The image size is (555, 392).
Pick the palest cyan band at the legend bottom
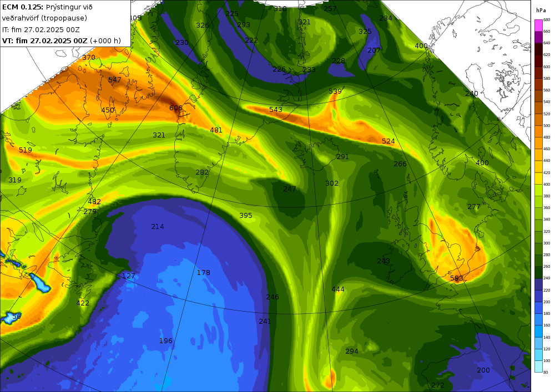click(538, 366)
